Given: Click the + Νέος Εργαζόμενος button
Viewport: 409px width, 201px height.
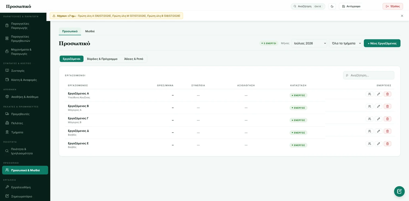Looking at the screenshot, I should coord(382,43).
